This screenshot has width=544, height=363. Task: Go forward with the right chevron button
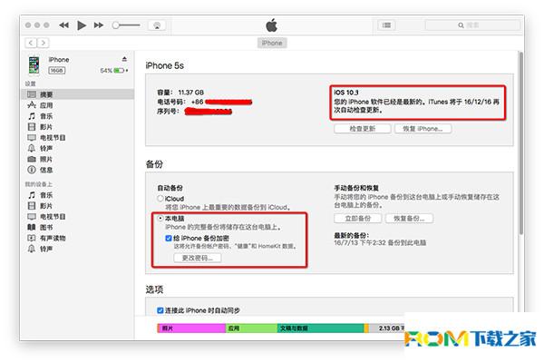coord(43,43)
